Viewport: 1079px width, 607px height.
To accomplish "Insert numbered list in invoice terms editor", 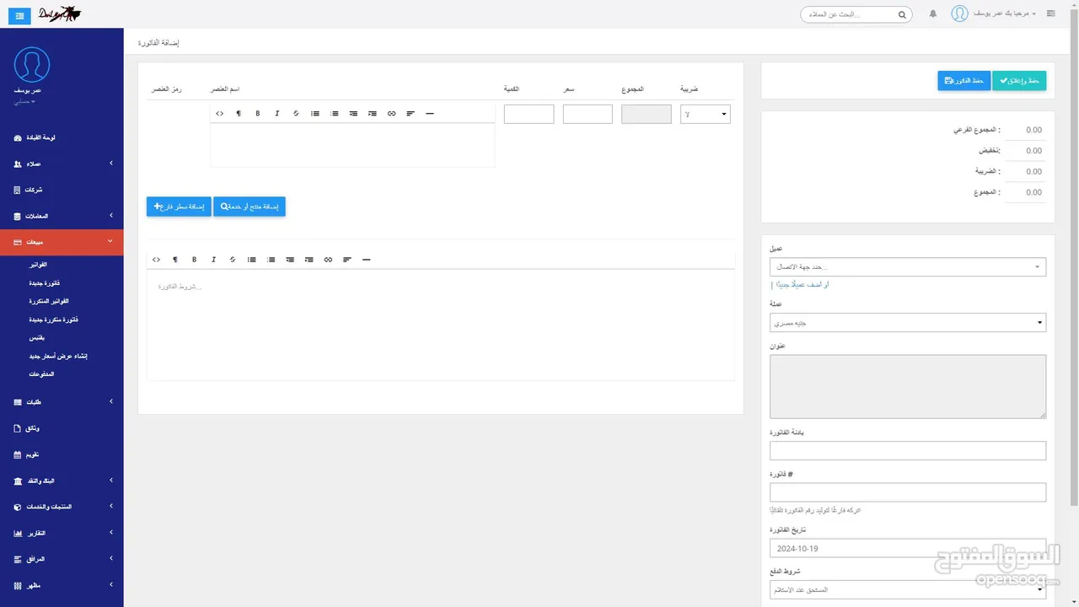I will point(271,260).
